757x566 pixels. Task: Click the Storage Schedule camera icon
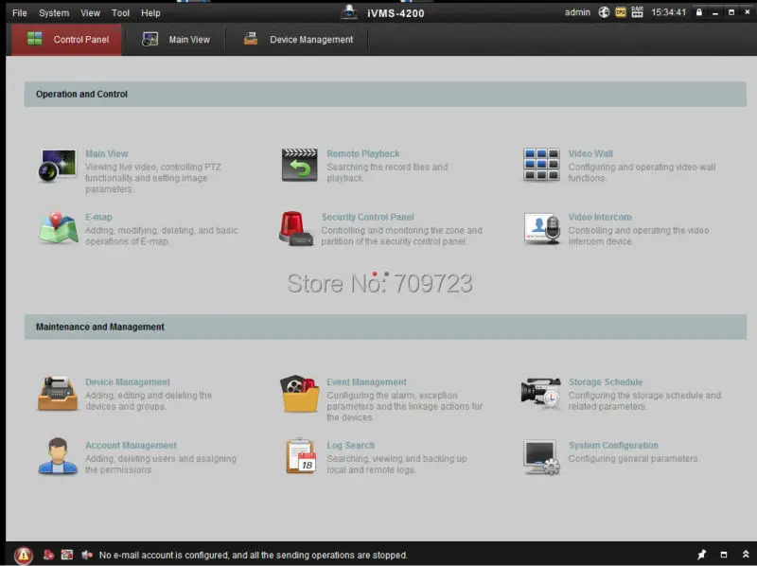(x=541, y=394)
